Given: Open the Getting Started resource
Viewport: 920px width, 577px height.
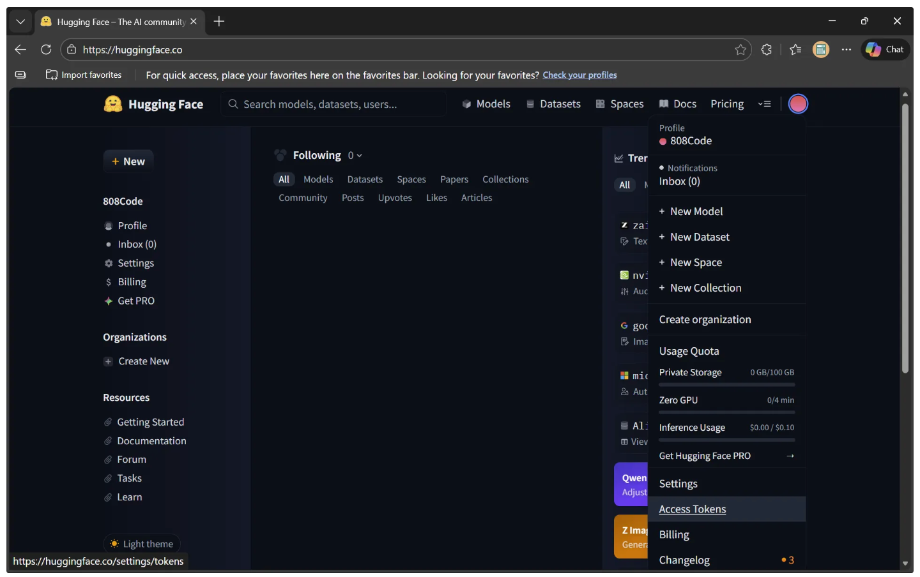Looking at the screenshot, I should [x=144, y=422].
